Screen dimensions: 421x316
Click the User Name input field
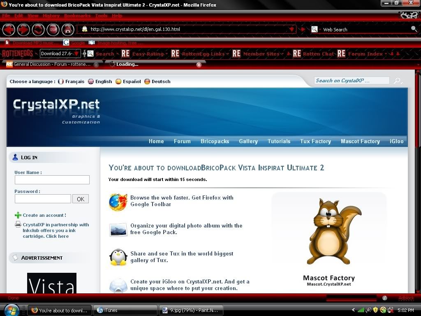tap(52, 180)
